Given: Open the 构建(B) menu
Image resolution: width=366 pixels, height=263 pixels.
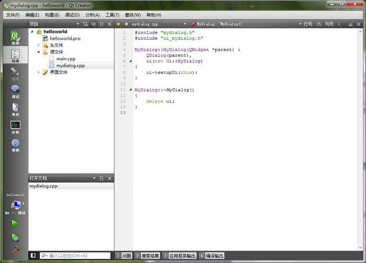Looking at the screenshot, I should [52, 15].
